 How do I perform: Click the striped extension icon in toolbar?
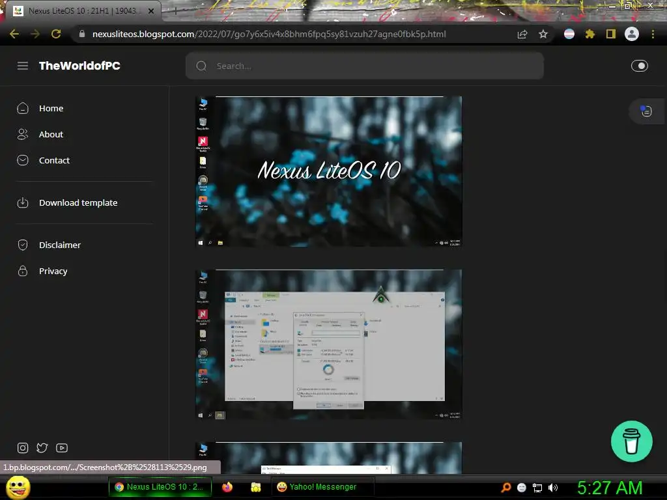pos(569,34)
